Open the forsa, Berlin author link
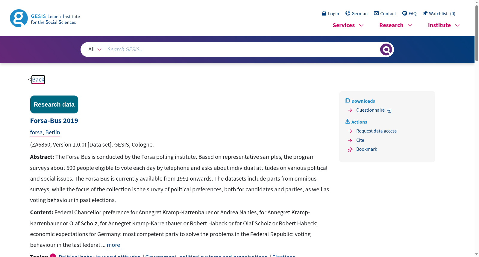The image size is (479, 257). (45, 132)
